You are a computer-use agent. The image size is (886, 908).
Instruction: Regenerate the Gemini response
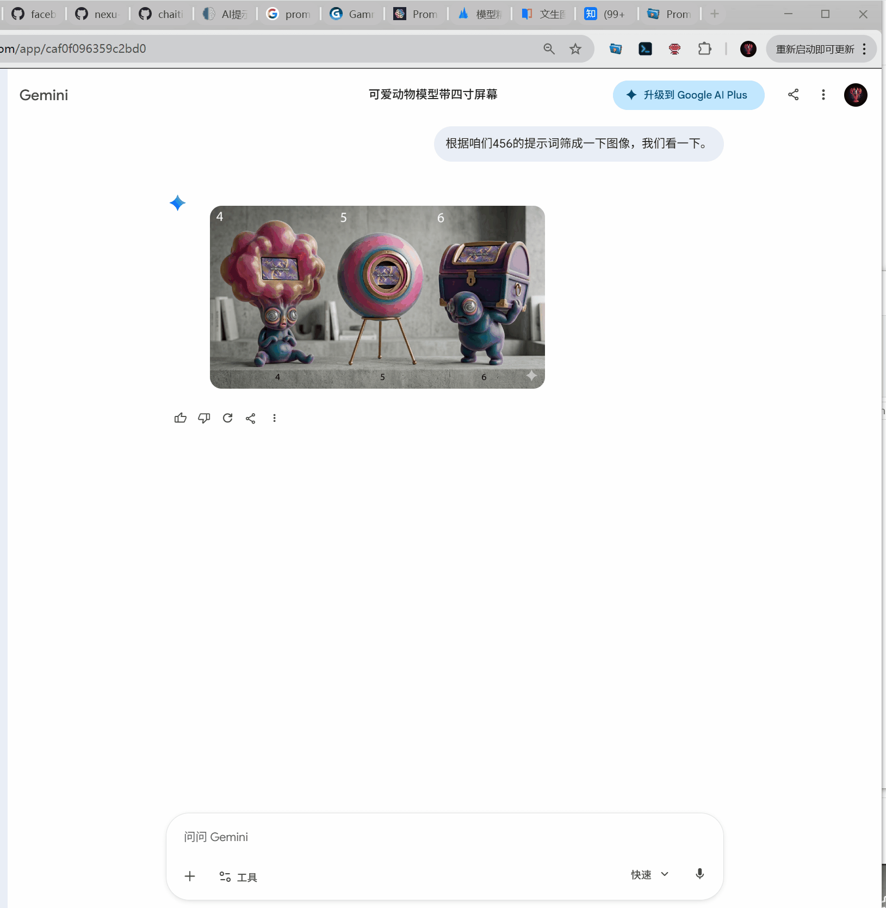(227, 418)
